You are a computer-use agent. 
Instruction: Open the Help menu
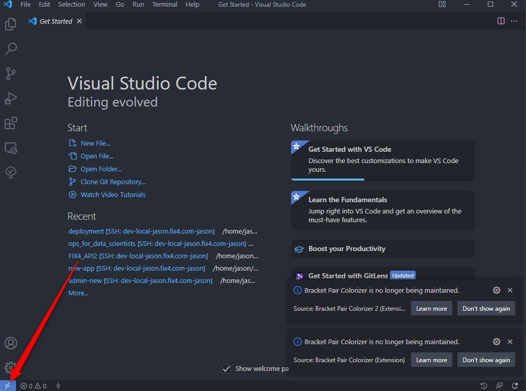193,4
